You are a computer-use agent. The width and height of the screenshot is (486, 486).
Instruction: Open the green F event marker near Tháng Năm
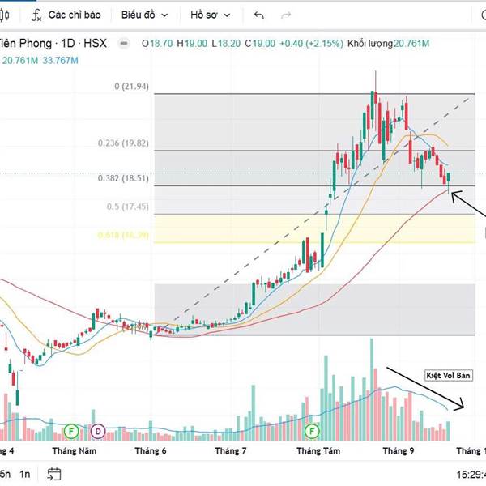pos(71,431)
